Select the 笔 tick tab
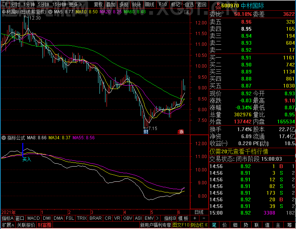This screenshot has width=296, height=229. [x=214, y=225]
